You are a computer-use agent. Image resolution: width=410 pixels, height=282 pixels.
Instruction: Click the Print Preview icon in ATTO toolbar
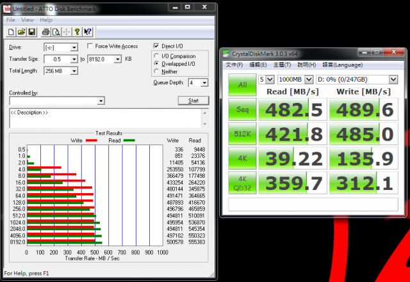point(56,32)
